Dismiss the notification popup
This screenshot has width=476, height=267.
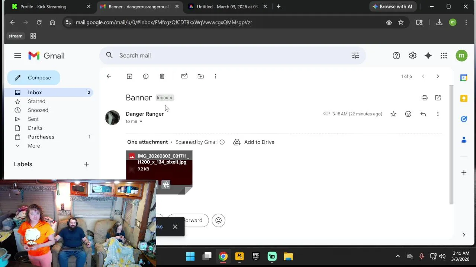pos(175,227)
